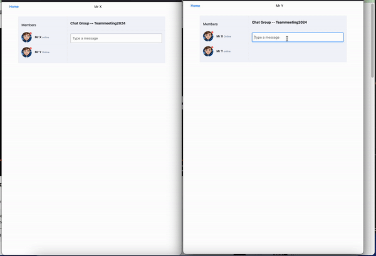Click the Members heading in Mr X's window
Screen dimensions: 376x256
point(29,25)
